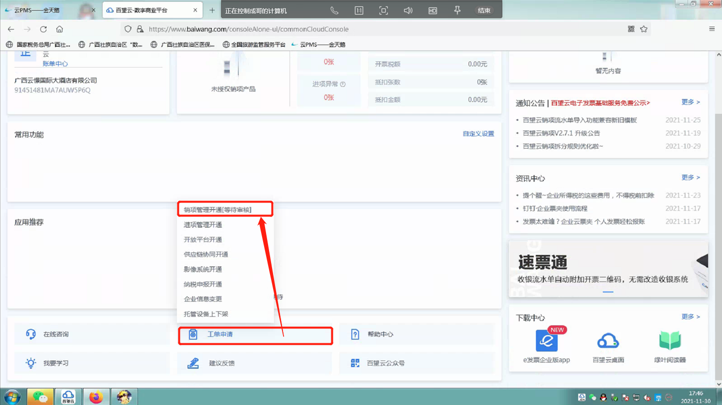Download the 绿叶阅读器 book icon
Viewport: 722px width, 405px height.
click(670, 341)
